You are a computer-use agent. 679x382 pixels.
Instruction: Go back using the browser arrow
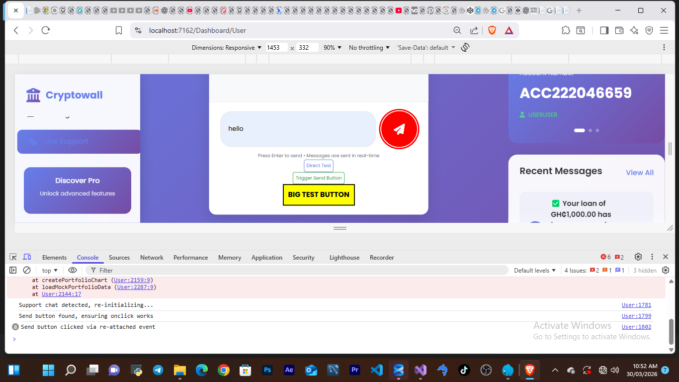tap(16, 30)
